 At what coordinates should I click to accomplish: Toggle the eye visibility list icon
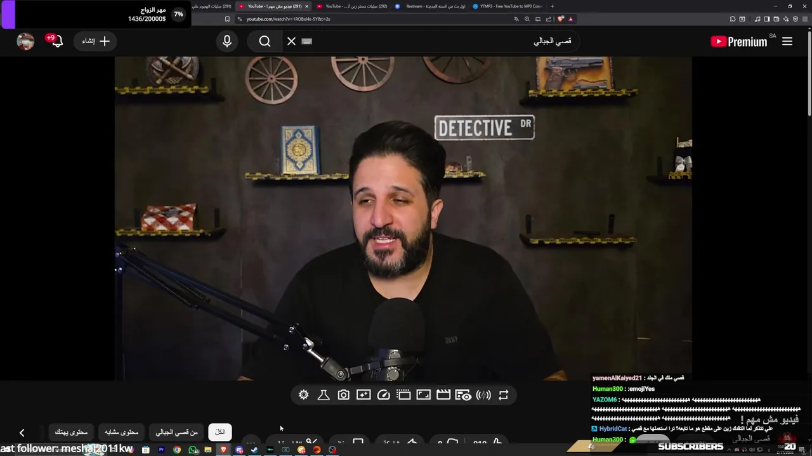pos(463,395)
